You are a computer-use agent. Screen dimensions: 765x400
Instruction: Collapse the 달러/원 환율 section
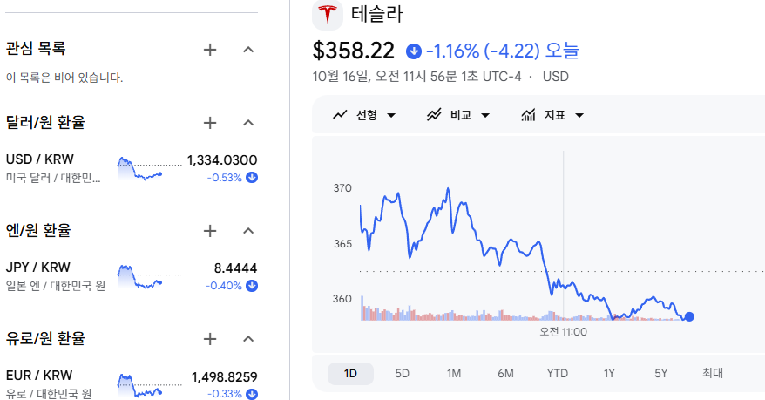[x=248, y=122]
